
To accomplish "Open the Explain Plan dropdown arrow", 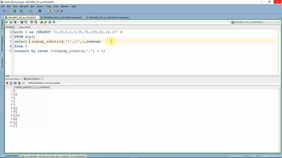I will click(x=19, y=22).
